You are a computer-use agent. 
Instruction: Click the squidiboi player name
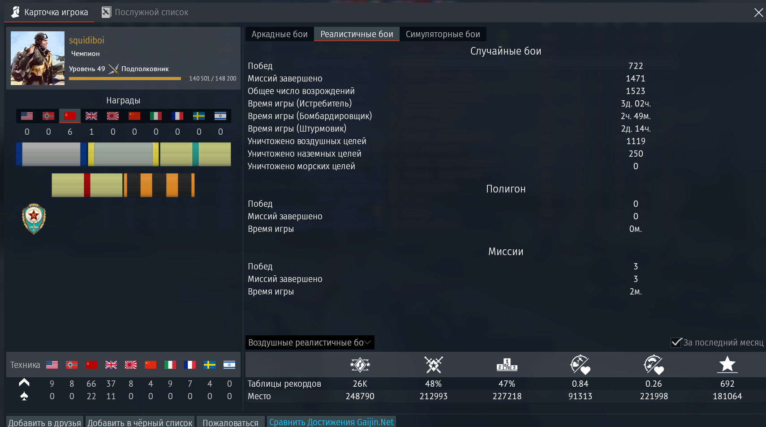point(86,40)
